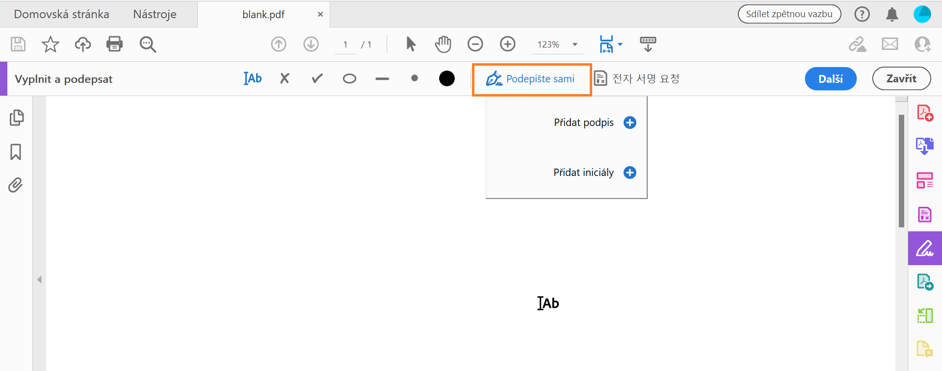Image resolution: width=942 pixels, height=371 pixels.
Task: Close the blank.pdf tab
Action: coord(320,14)
